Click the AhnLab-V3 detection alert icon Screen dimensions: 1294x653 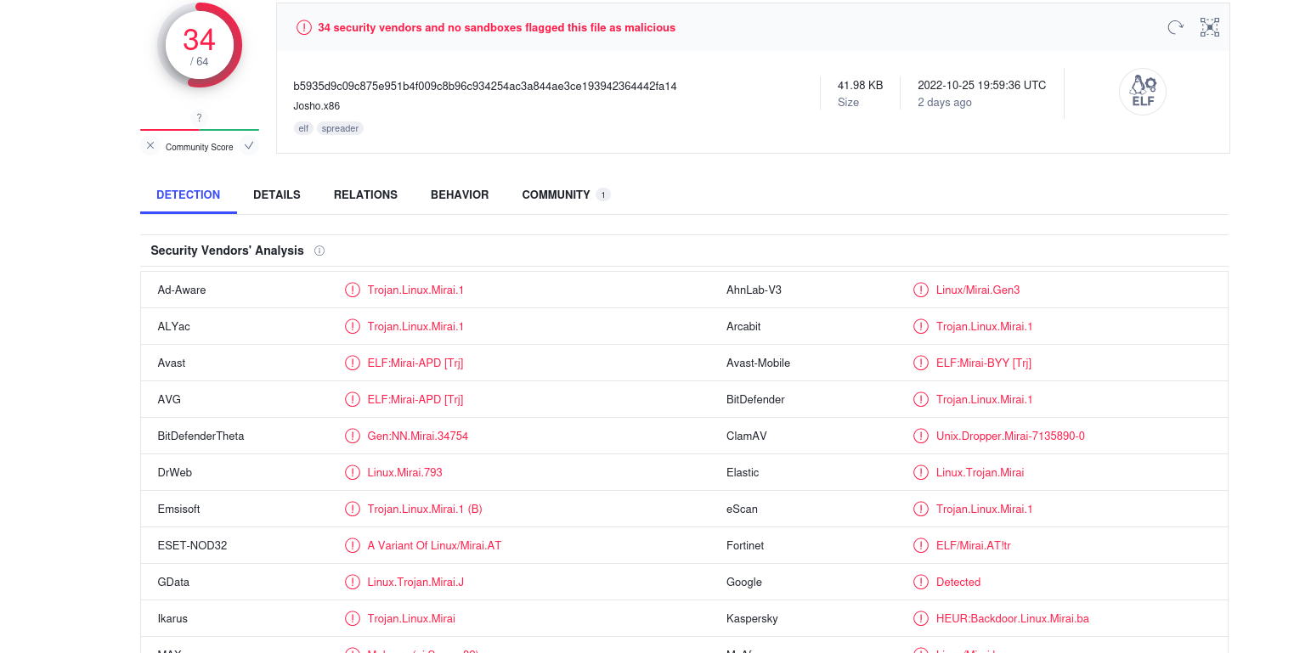[921, 290]
